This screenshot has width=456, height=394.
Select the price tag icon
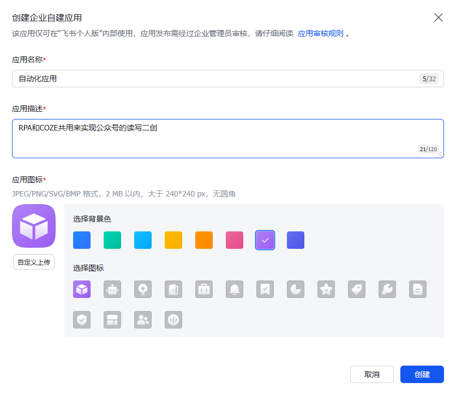[x=357, y=289]
